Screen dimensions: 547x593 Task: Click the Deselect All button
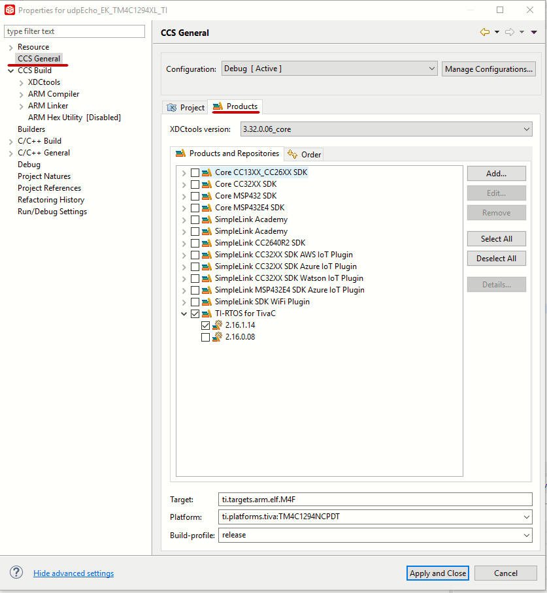[x=496, y=259]
